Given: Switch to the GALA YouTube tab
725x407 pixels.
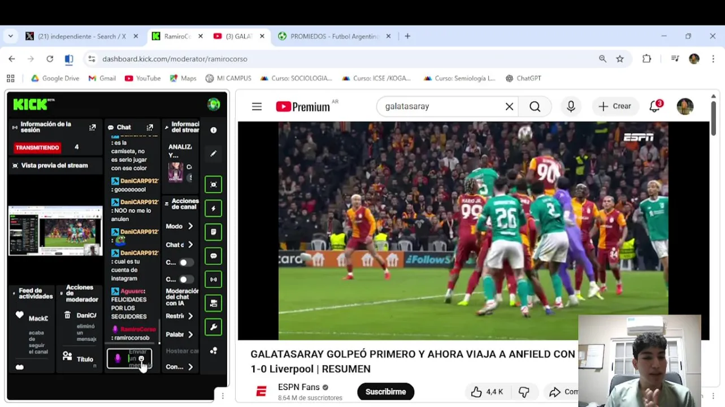Looking at the screenshot, I should coord(238,36).
